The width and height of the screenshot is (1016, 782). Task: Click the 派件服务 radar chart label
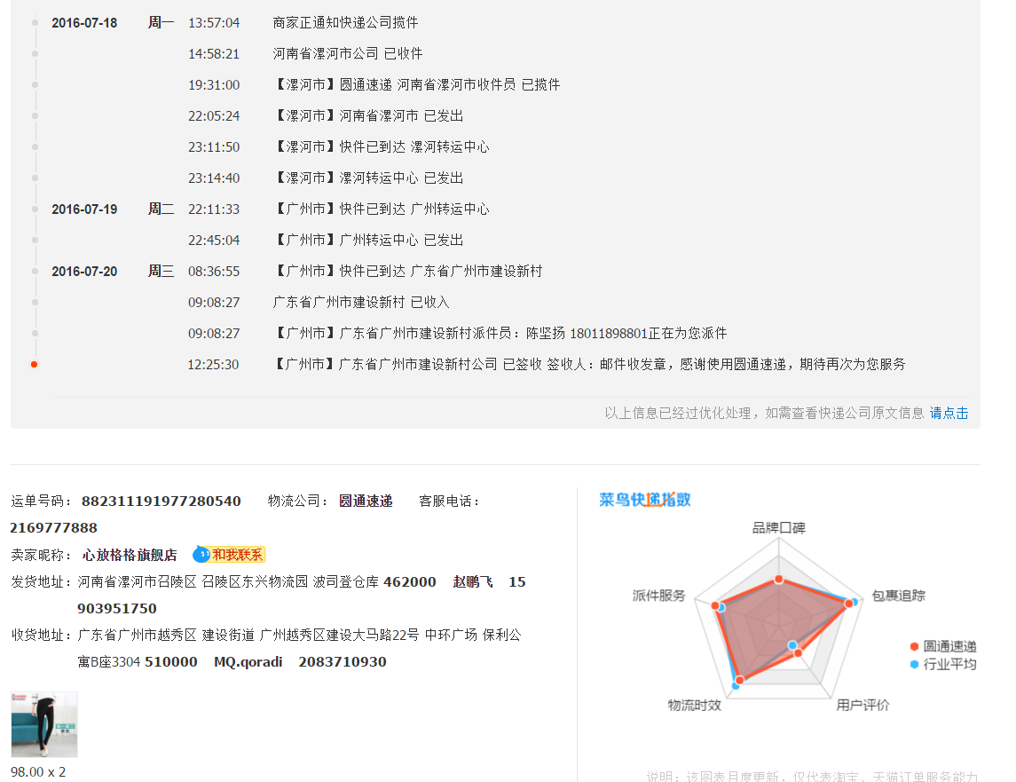click(x=658, y=596)
